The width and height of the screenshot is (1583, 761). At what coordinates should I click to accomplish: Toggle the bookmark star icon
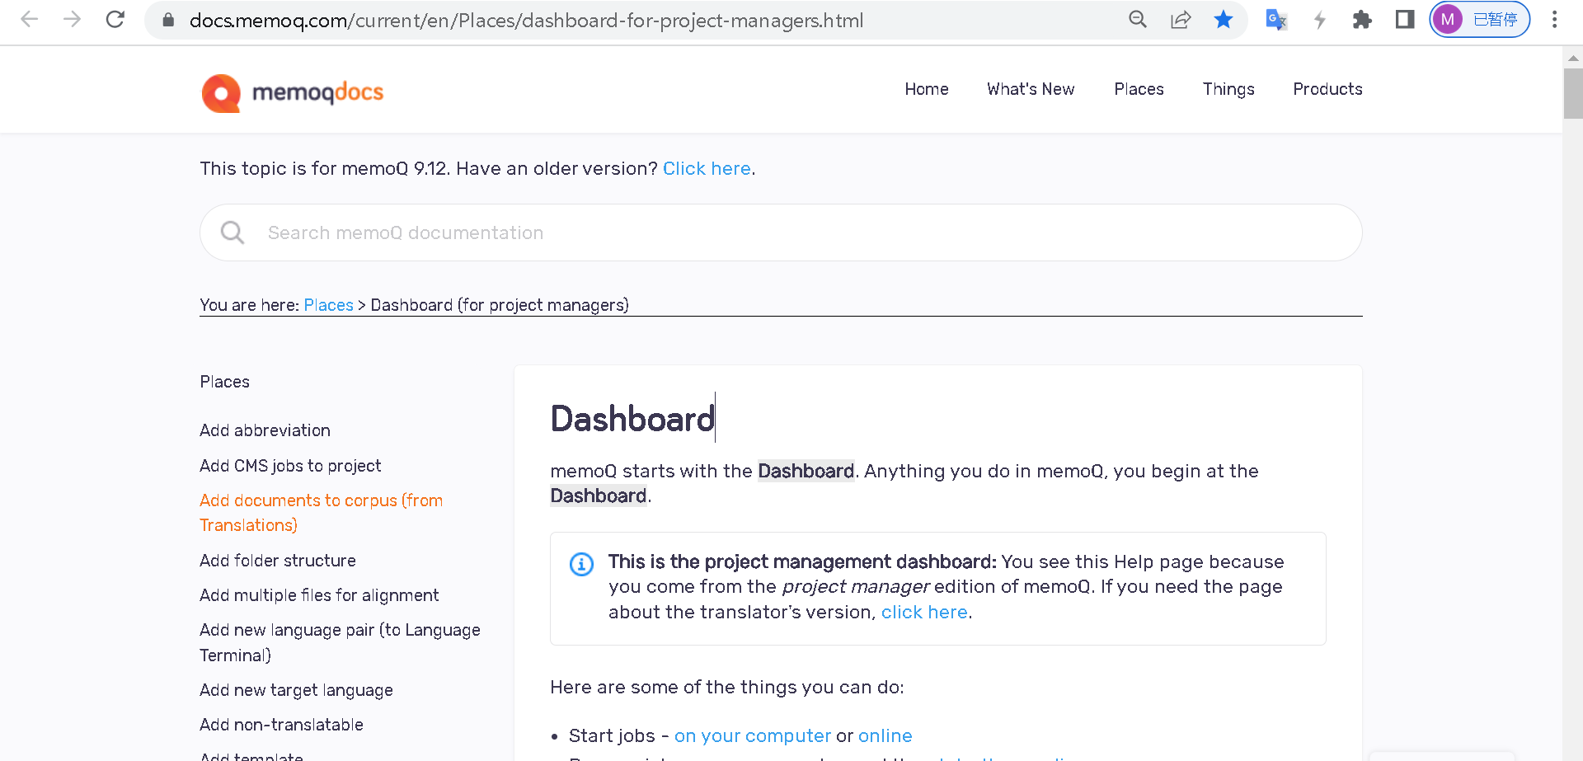click(x=1224, y=20)
